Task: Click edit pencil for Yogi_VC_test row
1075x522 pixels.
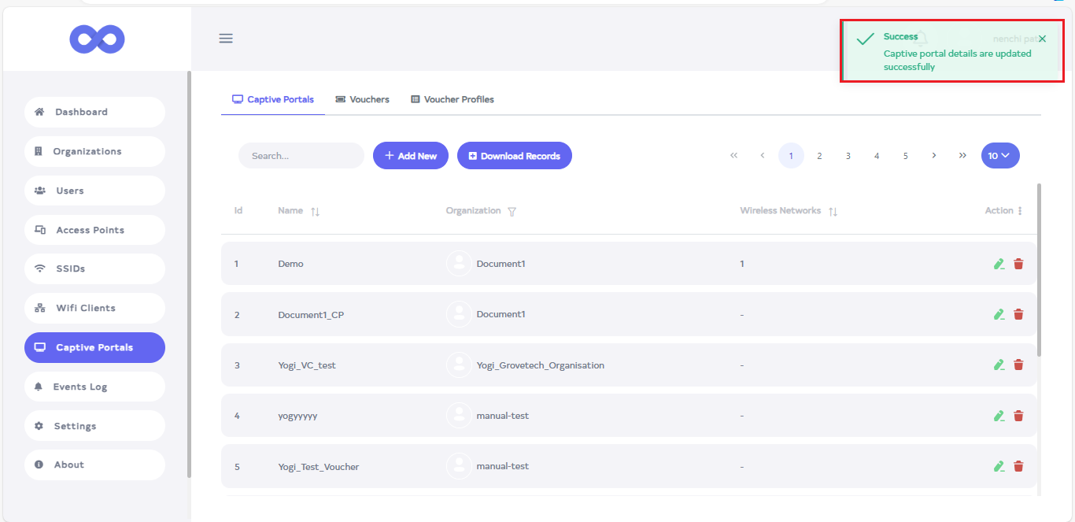Action: click(999, 365)
